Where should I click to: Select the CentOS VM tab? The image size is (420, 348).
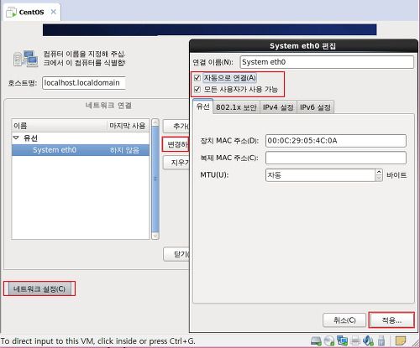pyautogui.click(x=32, y=13)
